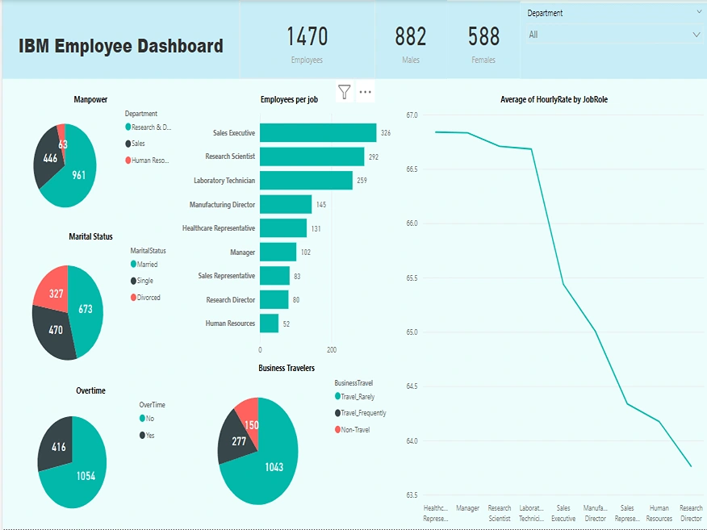The image size is (707, 530).
Task: Click the Manufacturing Director bar
Action: (x=286, y=204)
